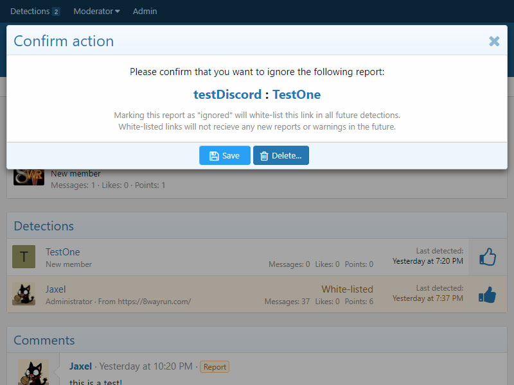Click Jaxel's cat avatar in Detections
Screen dimensions: 514x385
click(x=24, y=295)
